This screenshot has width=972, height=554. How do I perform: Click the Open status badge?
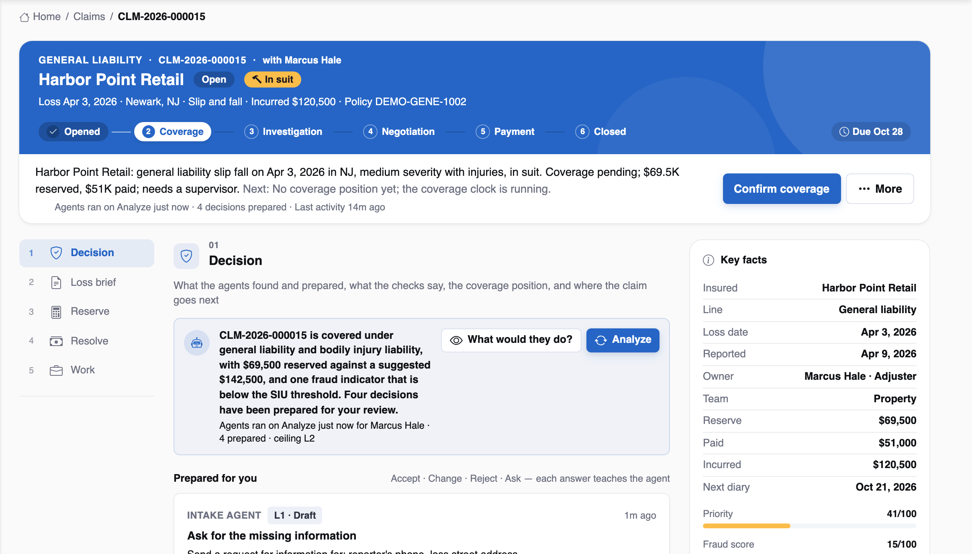click(214, 79)
